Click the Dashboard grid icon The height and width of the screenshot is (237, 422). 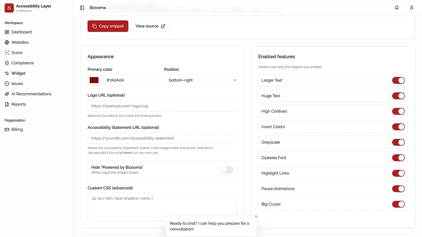[7, 32]
